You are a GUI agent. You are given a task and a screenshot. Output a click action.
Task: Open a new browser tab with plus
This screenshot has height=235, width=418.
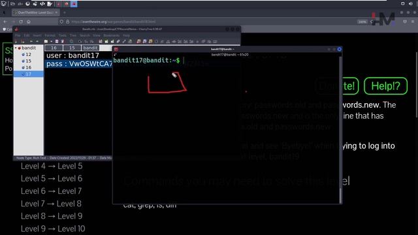pyautogui.click(x=64, y=12)
